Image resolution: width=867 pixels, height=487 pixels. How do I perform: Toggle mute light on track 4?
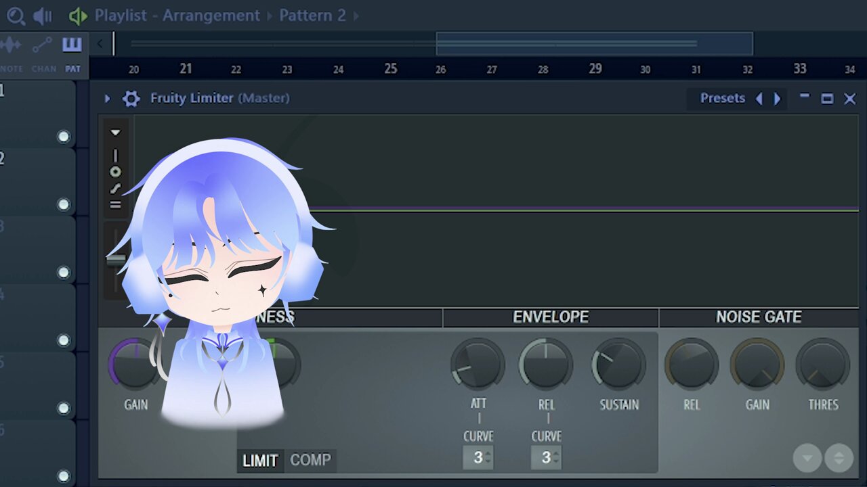click(64, 340)
